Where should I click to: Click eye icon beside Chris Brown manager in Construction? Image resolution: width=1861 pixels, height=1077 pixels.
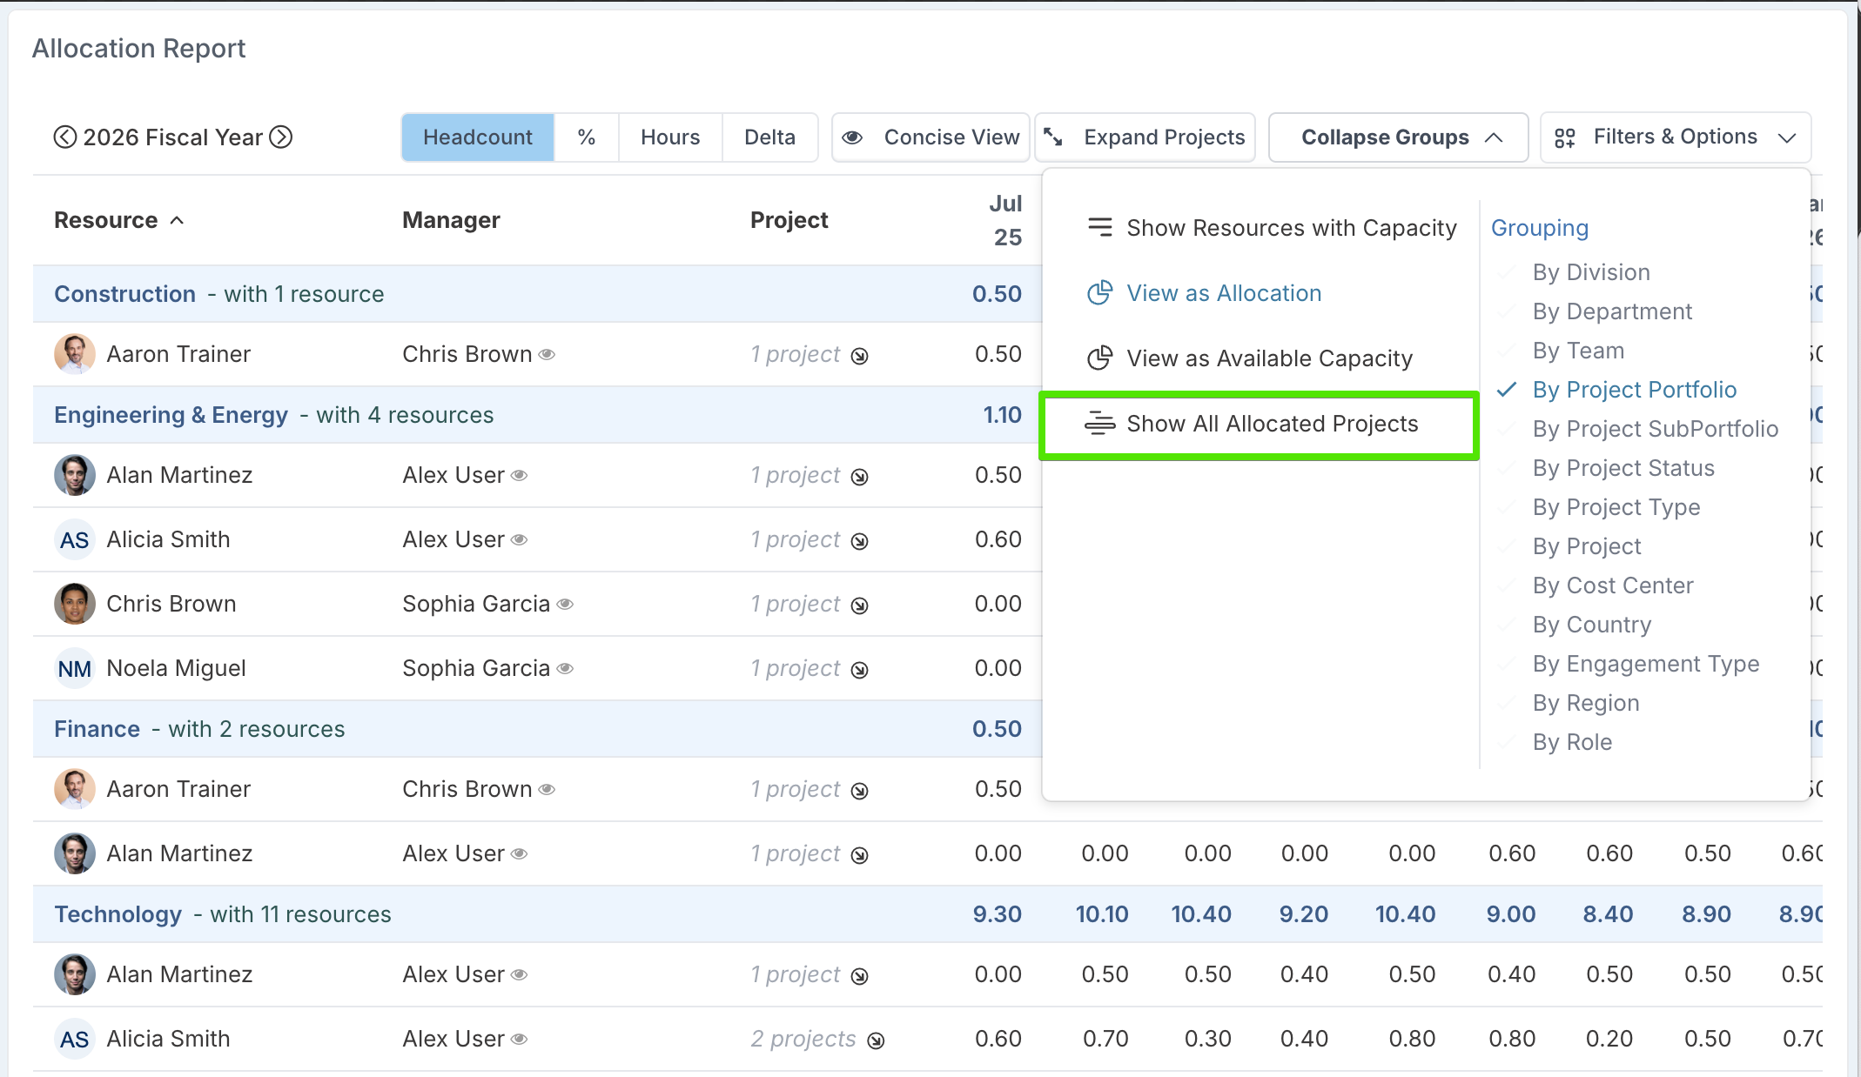pyautogui.click(x=547, y=355)
